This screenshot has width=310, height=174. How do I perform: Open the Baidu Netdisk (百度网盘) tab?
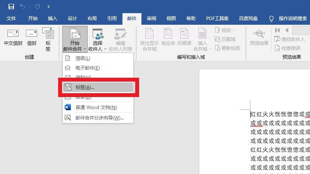click(x=250, y=19)
